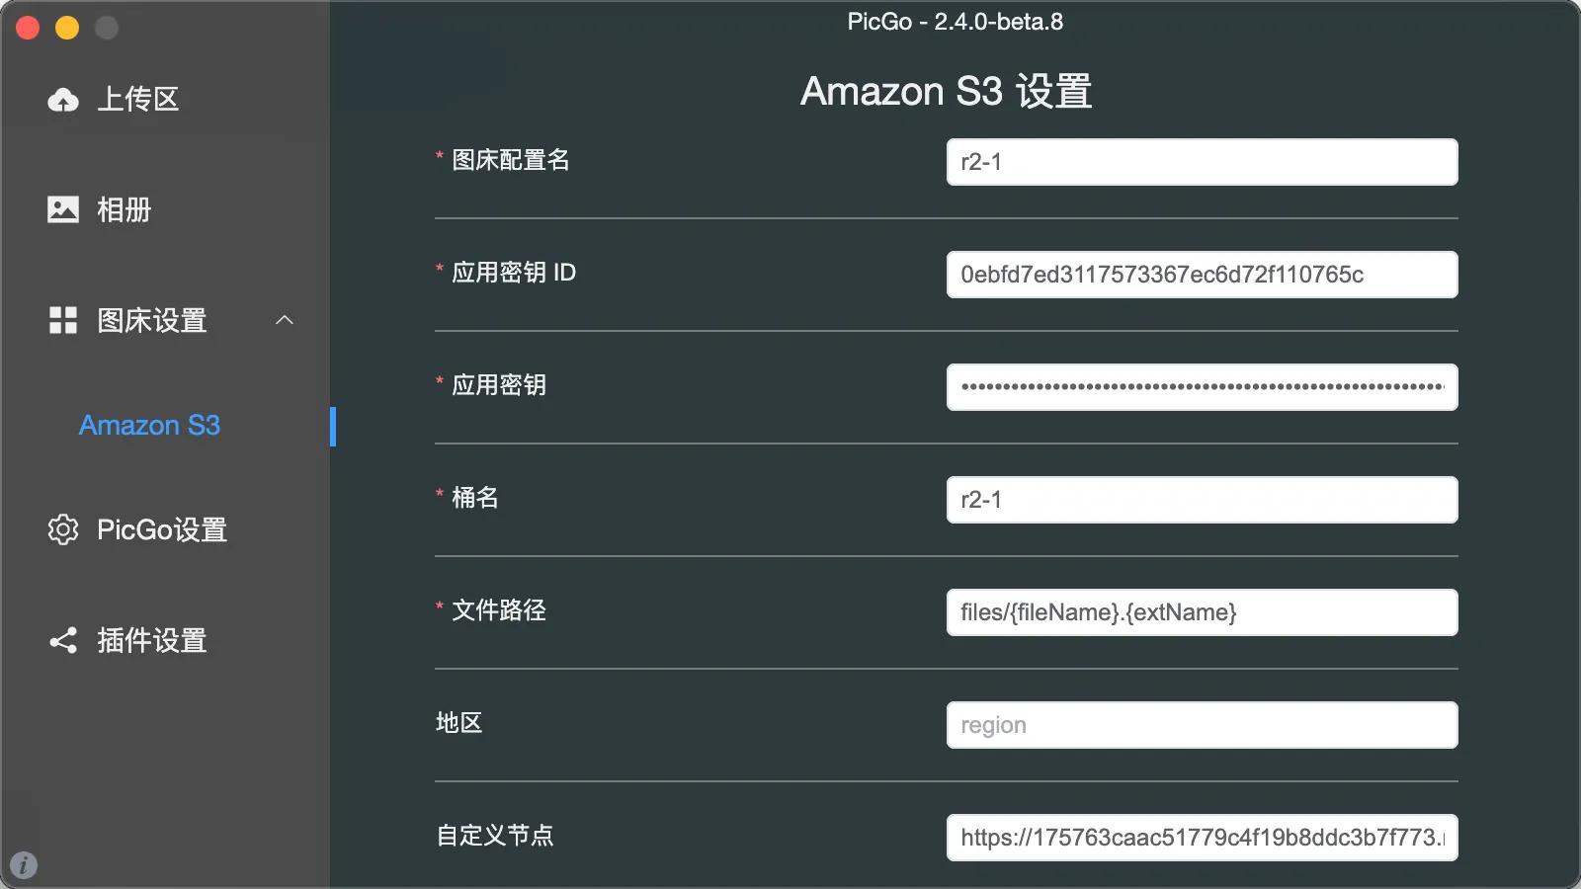
Task: Click the 文件路径 file path field
Action: [1202, 612]
